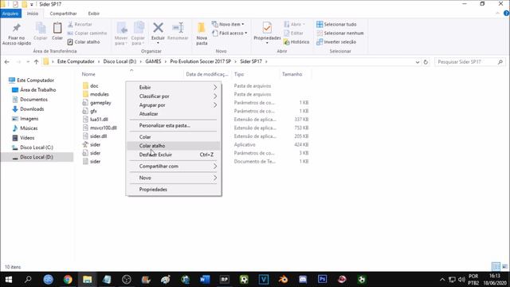Create folder with Nova pasta icon
510x287 pixels.
coord(202,28)
